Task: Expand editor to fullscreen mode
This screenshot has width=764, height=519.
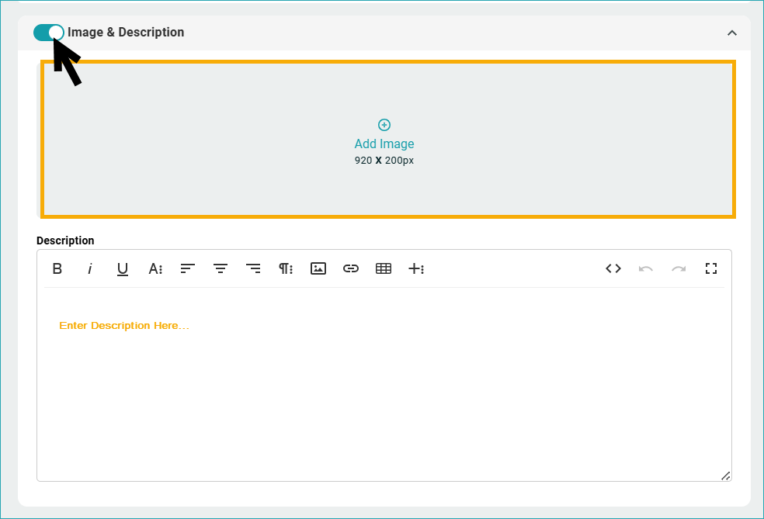Action: pyautogui.click(x=711, y=268)
